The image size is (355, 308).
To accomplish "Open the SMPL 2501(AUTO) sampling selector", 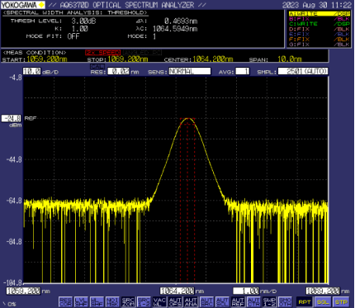I will coord(303,72).
